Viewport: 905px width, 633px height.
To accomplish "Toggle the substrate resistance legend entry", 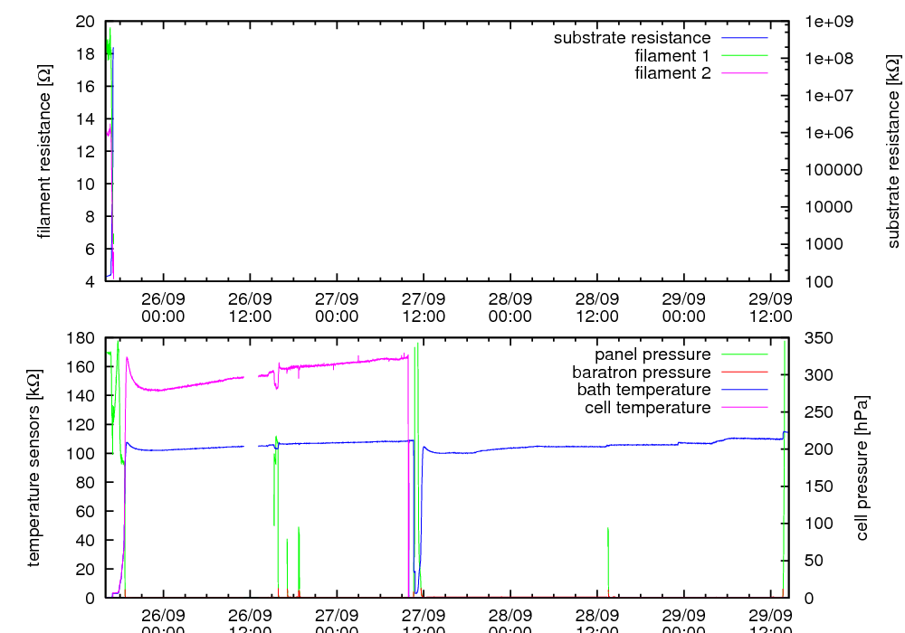I will pos(632,38).
